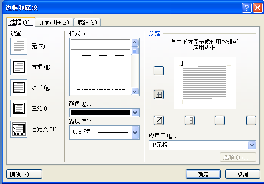The width and height of the screenshot is (264, 184).
Task: Click the 选项 options button
Action: point(238,158)
